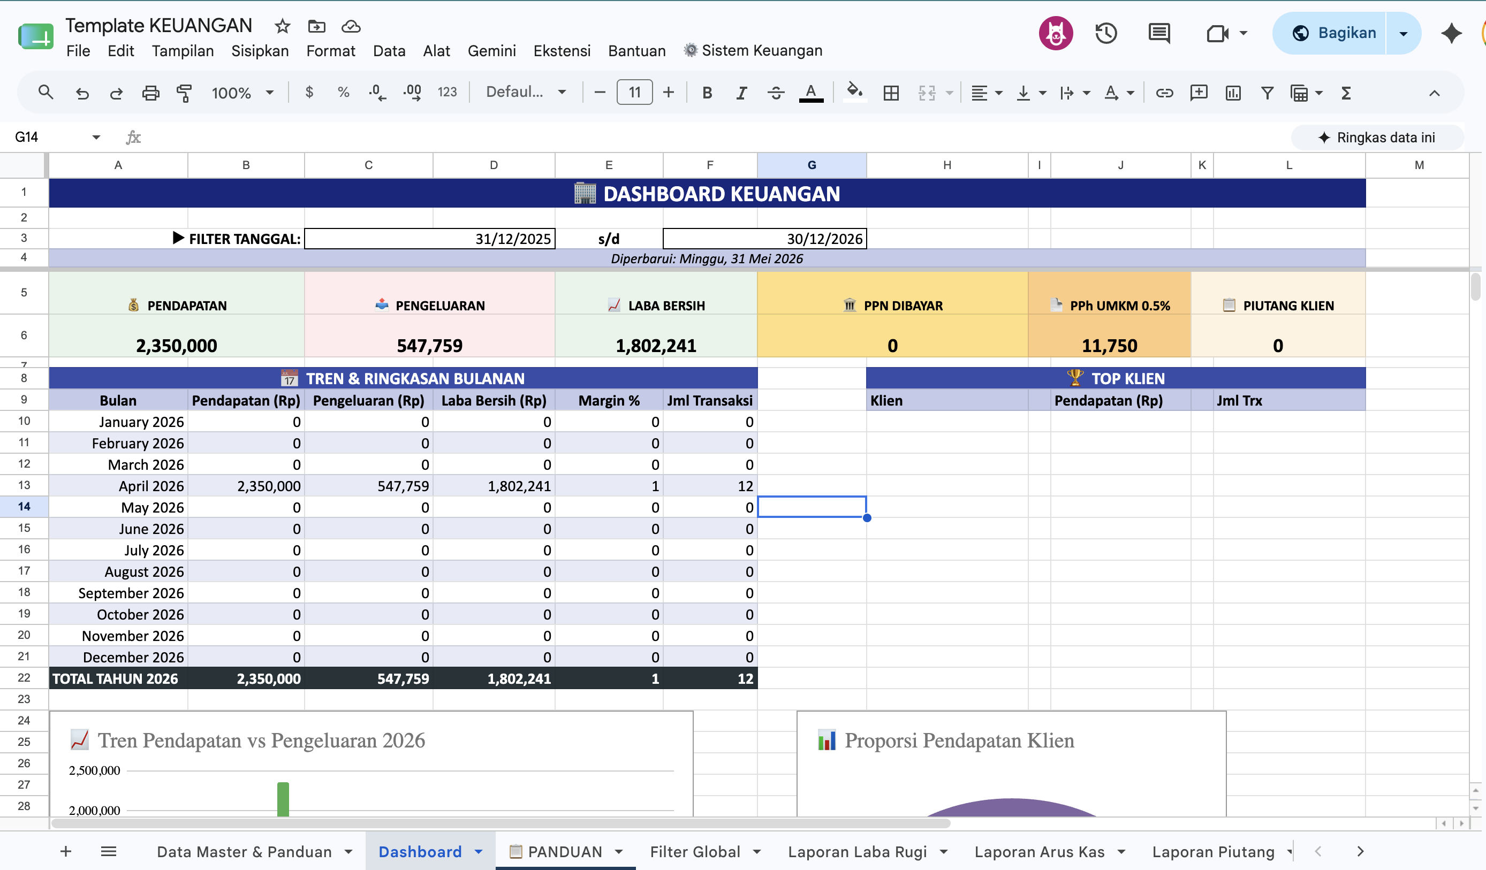The height and width of the screenshot is (870, 1486).
Task: Create a filter
Action: click(1267, 93)
